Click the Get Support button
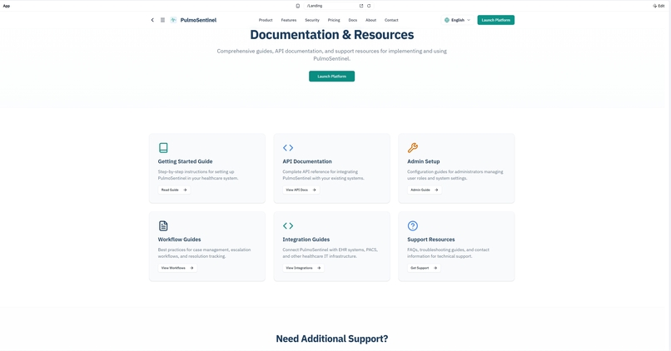The height and width of the screenshot is (351, 671). point(424,268)
